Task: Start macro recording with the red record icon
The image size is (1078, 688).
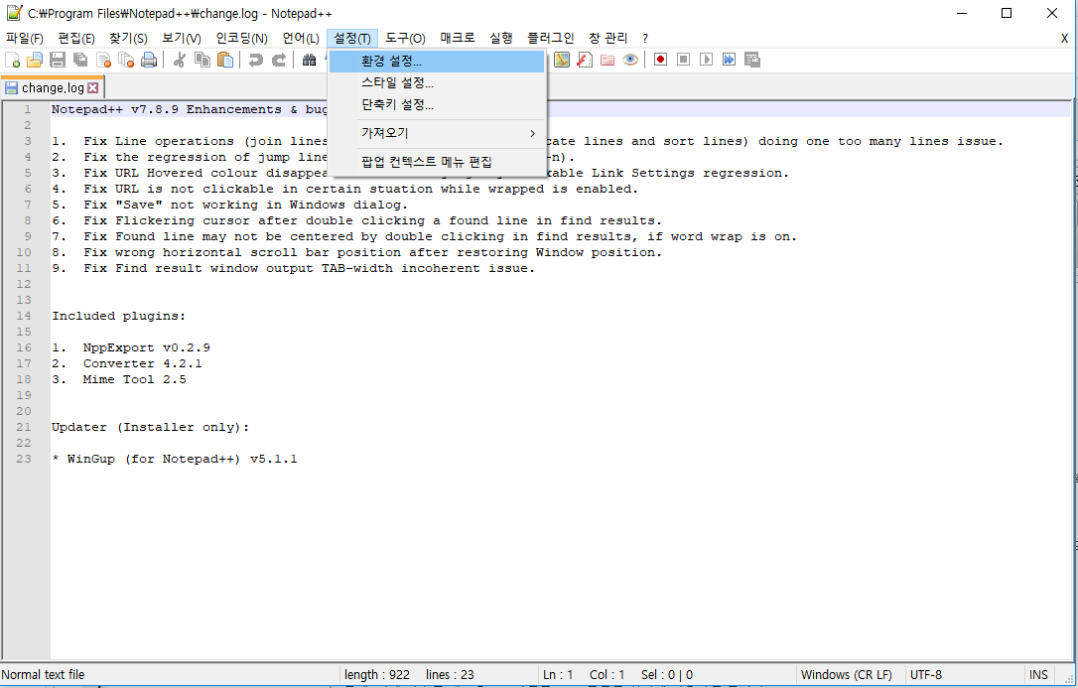Action: (x=660, y=60)
